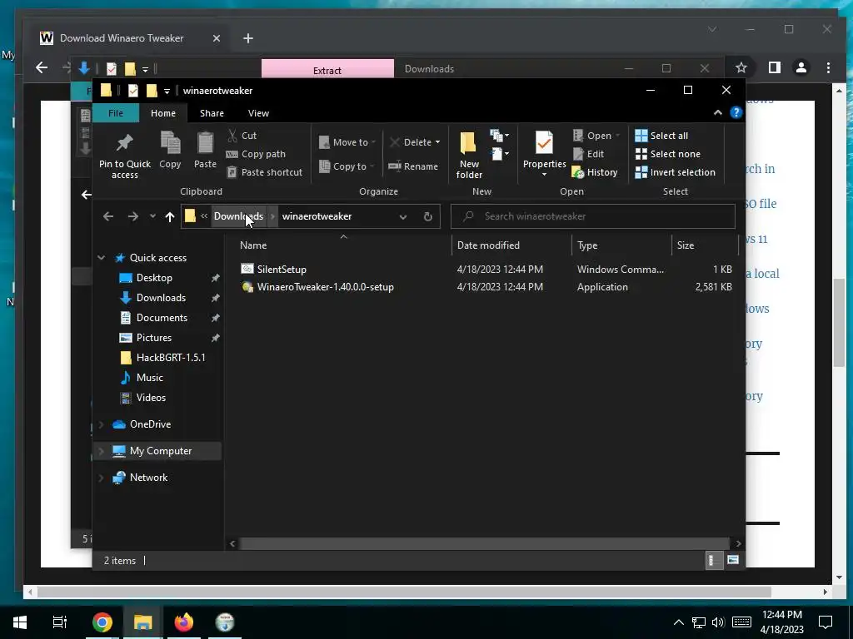Viewport: 853px width, 639px height.
Task: Click Edit in the Open group
Action: [x=588, y=154]
